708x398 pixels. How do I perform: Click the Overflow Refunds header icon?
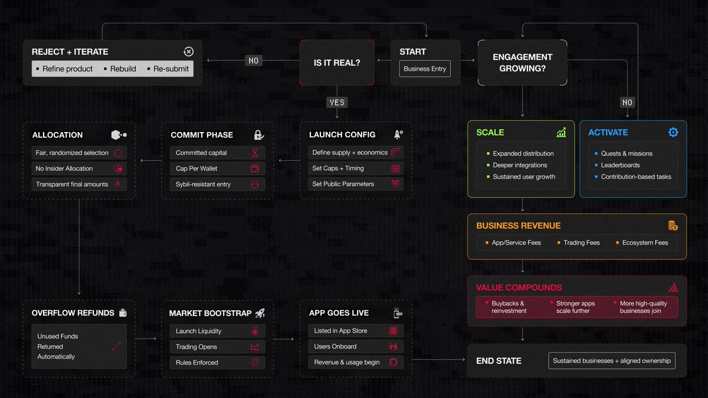[x=122, y=313]
